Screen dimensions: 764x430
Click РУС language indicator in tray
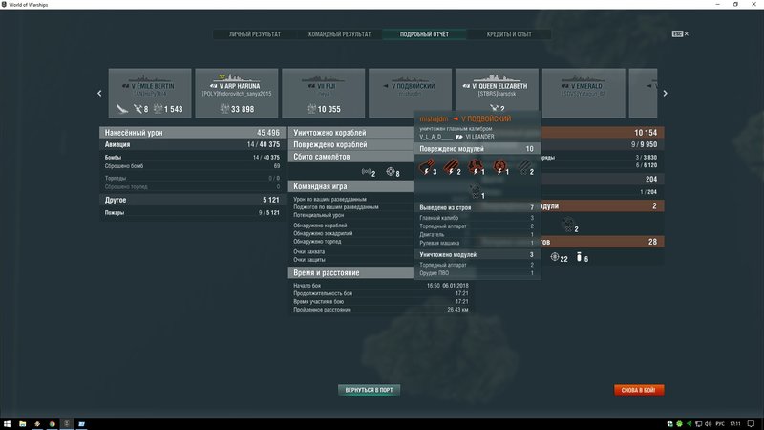point(720,424)
